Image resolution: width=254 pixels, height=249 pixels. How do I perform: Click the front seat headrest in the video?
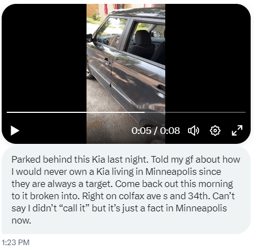[143, 38]
